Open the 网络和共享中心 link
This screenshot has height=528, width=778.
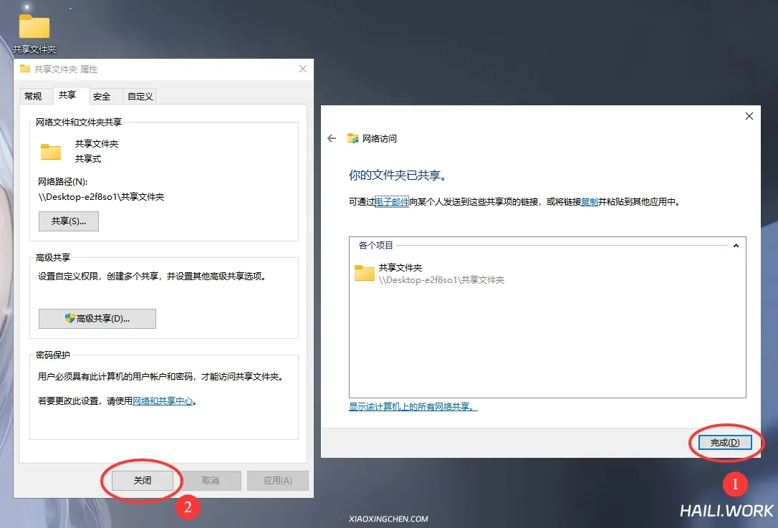tap(163, 401)
